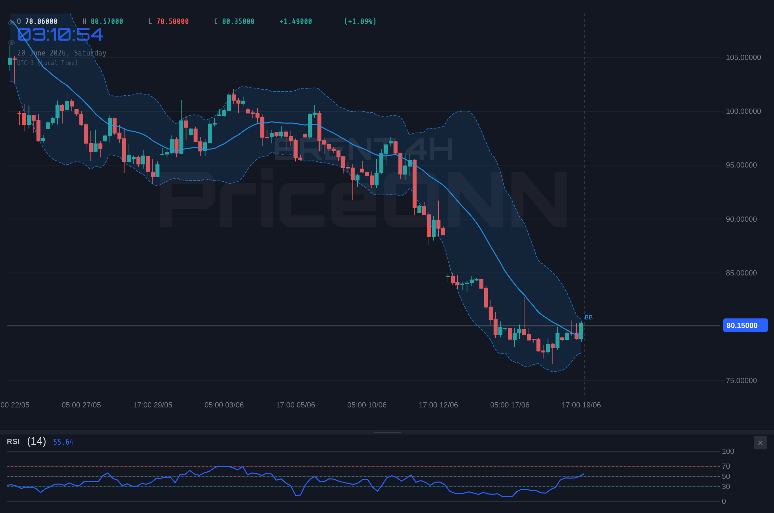This screenshot has width=774, height=513.
Task: Click the pane divider handle above RSI
Action: 387,432
